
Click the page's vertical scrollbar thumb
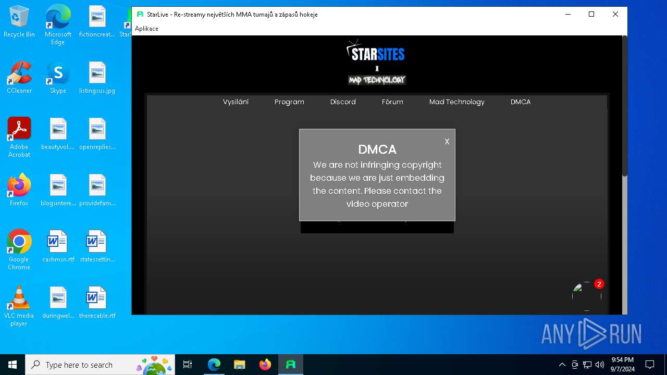(x=624, y=106)
